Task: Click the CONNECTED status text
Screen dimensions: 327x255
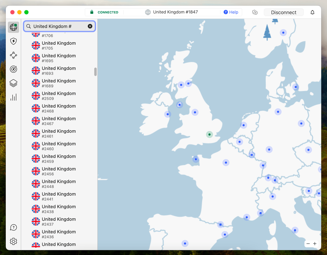Action: [108, 12]
